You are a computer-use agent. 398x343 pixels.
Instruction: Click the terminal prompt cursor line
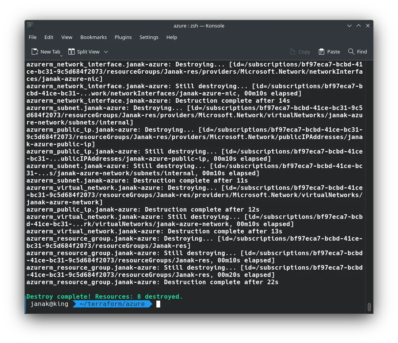158,304
